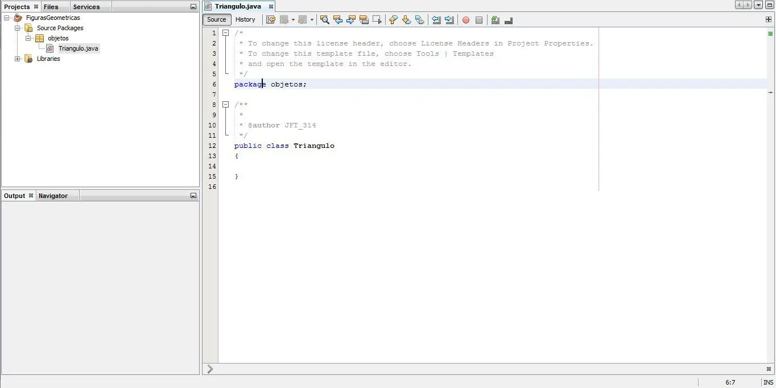Click Toggle Bookmark icon

pyautogui.click(x=420, y=19)
